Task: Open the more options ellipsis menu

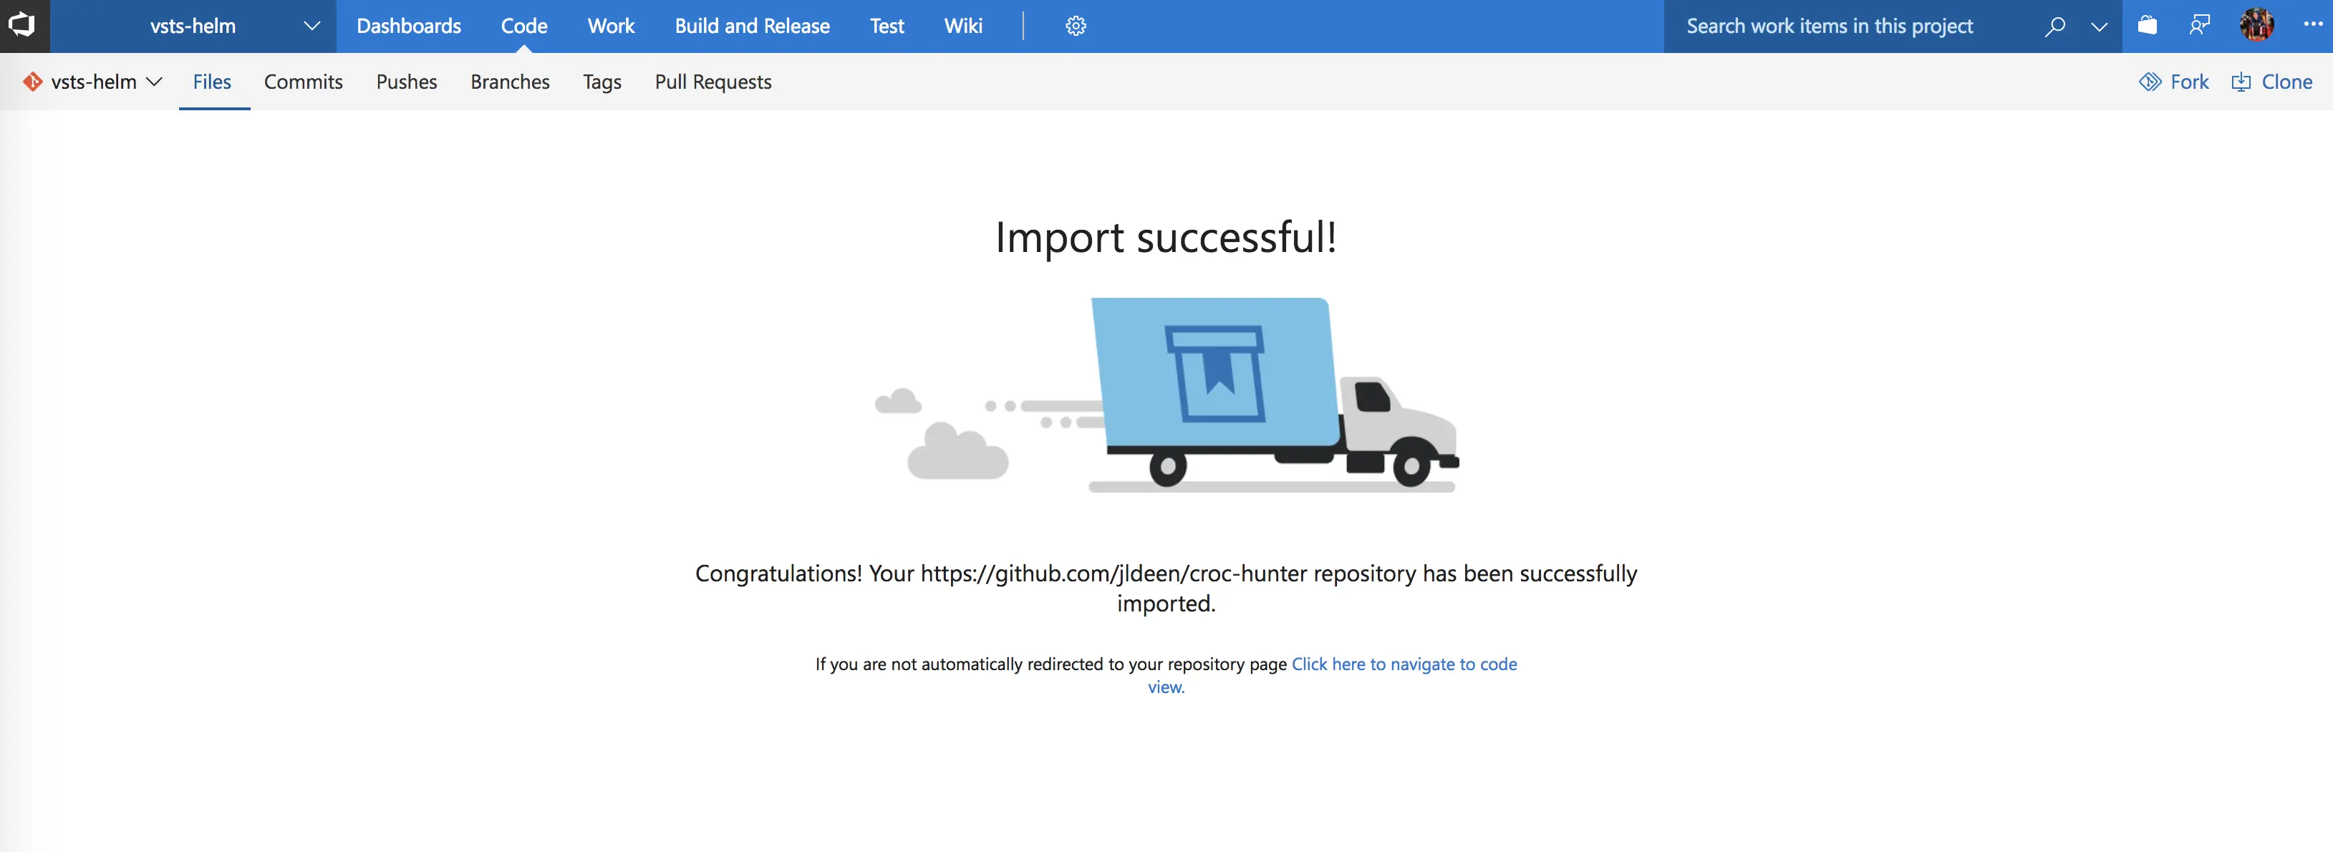Action: tap(2313, 24)
